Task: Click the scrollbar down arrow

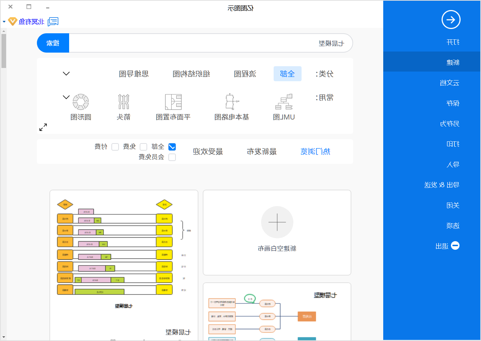Action: (4, 337)
